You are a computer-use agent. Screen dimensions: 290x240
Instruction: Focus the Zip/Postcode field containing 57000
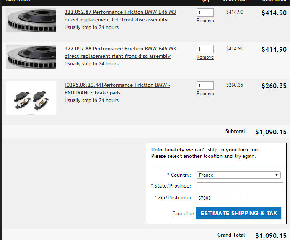pos(219,198)
